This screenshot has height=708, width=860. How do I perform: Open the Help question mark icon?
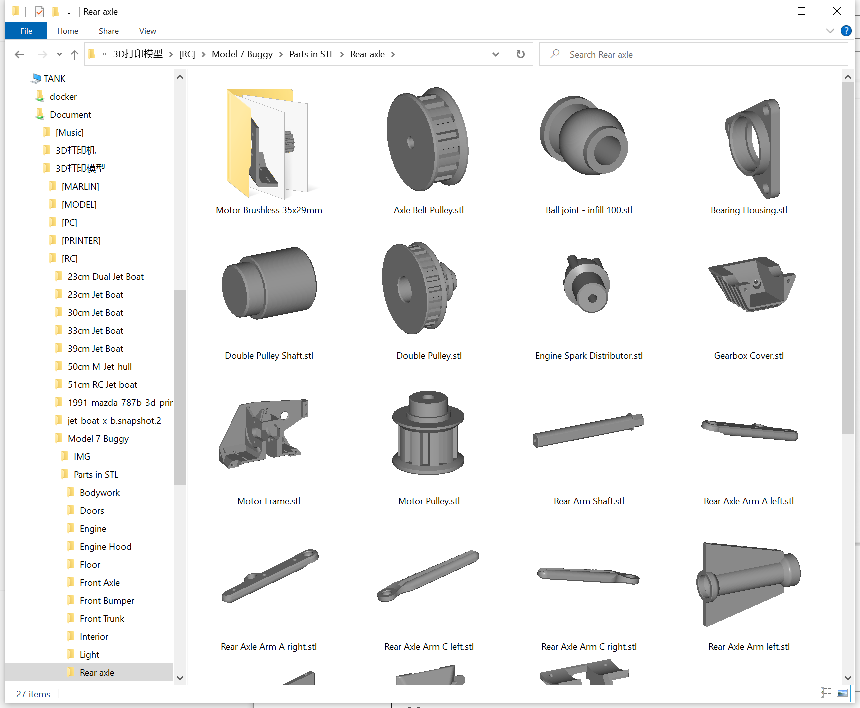tap(846, 31)
